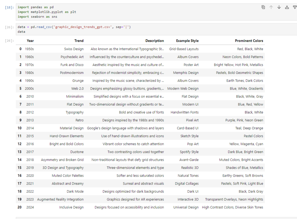Select the Swiss Design trend cell

[x=74, y=49]
